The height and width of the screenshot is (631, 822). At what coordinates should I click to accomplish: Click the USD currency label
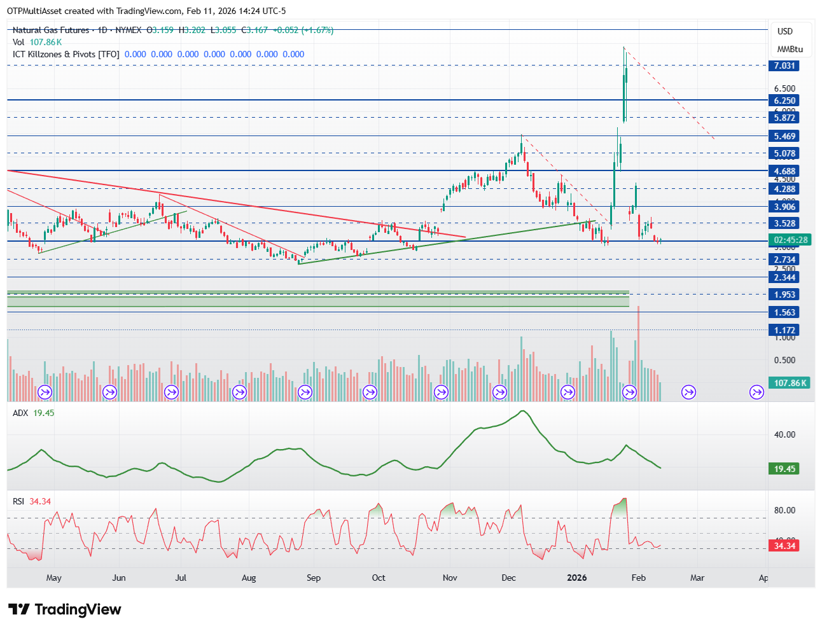785,31
